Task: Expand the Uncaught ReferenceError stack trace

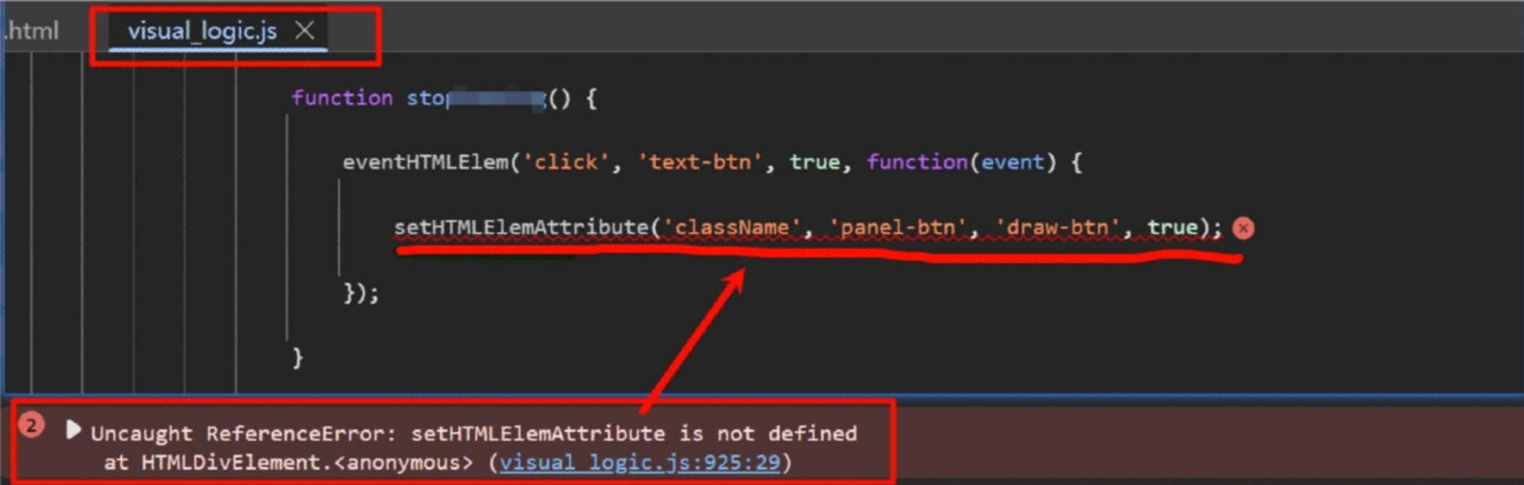Action: pos(72,430)
